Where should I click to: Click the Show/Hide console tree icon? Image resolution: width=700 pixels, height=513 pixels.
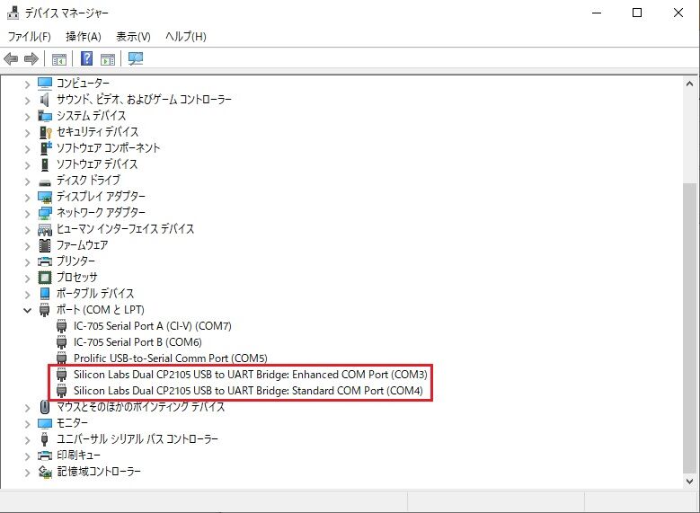pos(59,59)
